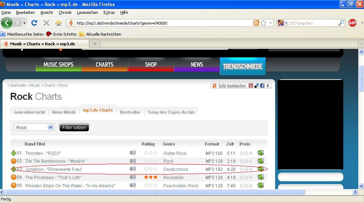Download The Pinstripes - That's Life icon

[x=261, y=177]
